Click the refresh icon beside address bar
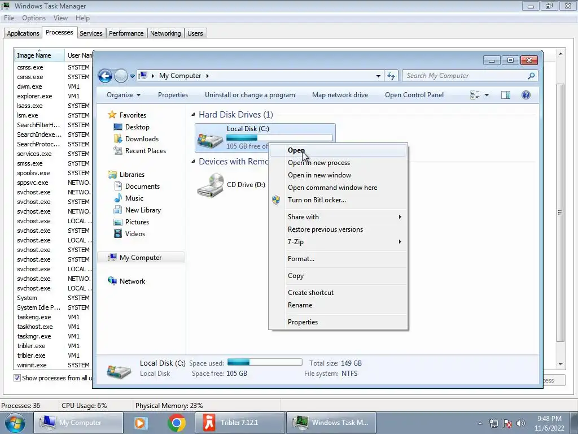The image size is (578, 434). 391,76
